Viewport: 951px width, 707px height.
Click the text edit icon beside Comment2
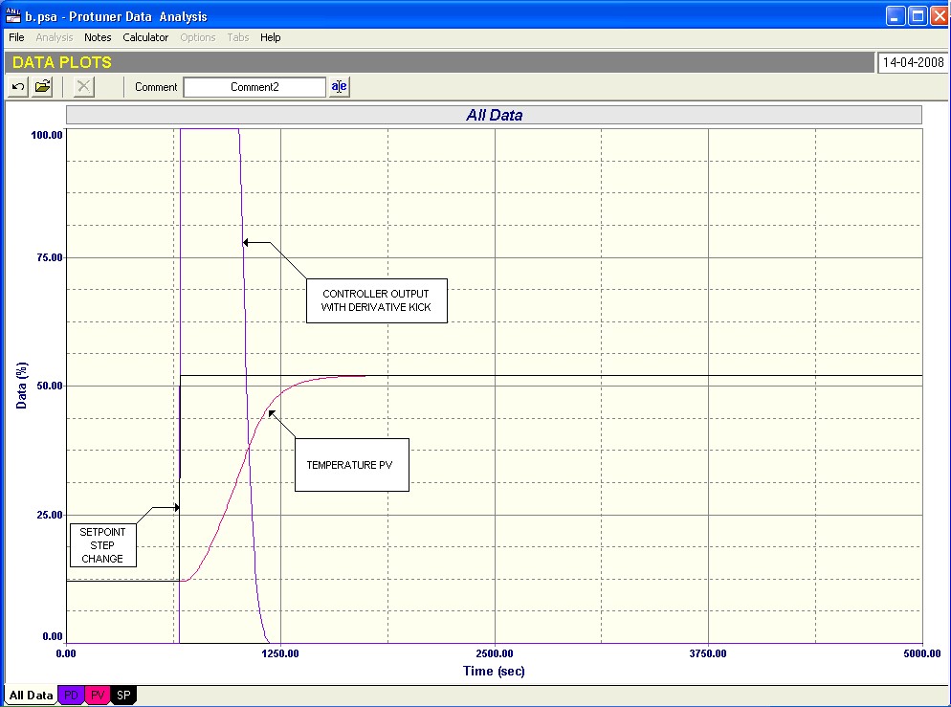pos(340,87)
